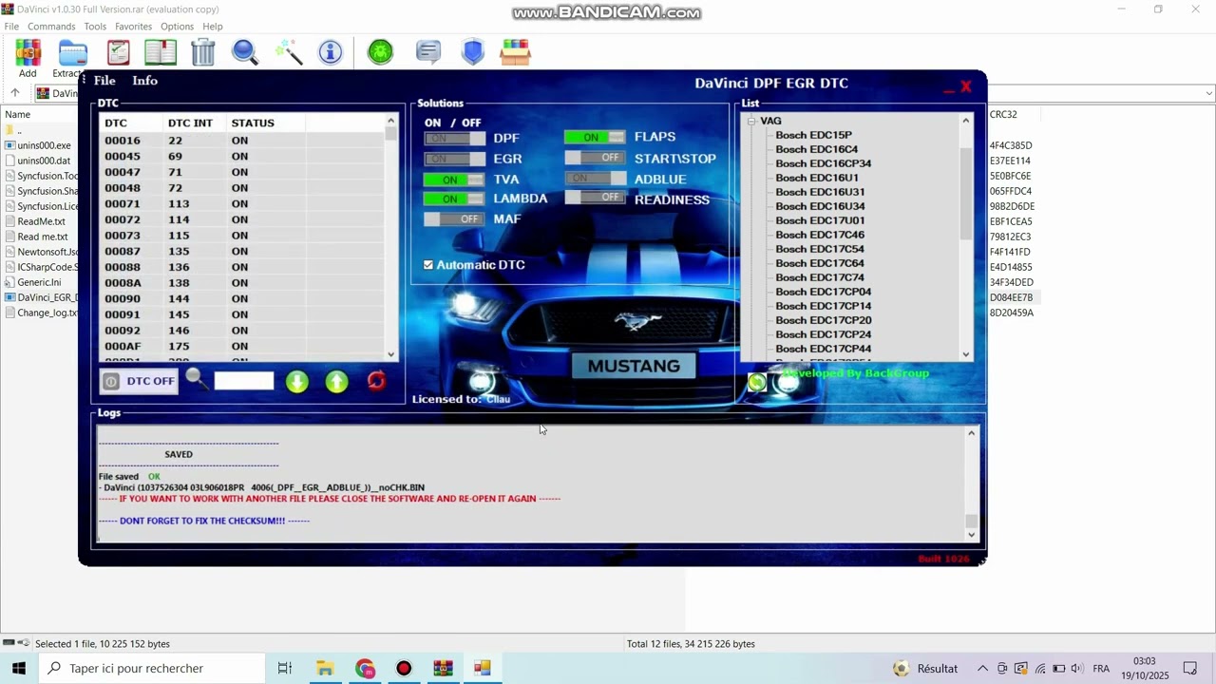
Task: Toggle the EGR solution switch
Action: pyautogui.click(x=454, y=159)
